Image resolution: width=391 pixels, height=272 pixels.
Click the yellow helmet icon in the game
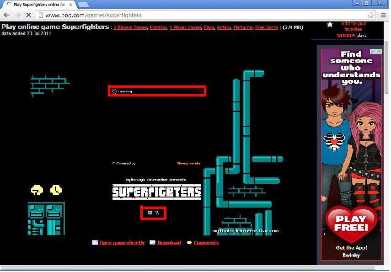[x=37, y=190]
